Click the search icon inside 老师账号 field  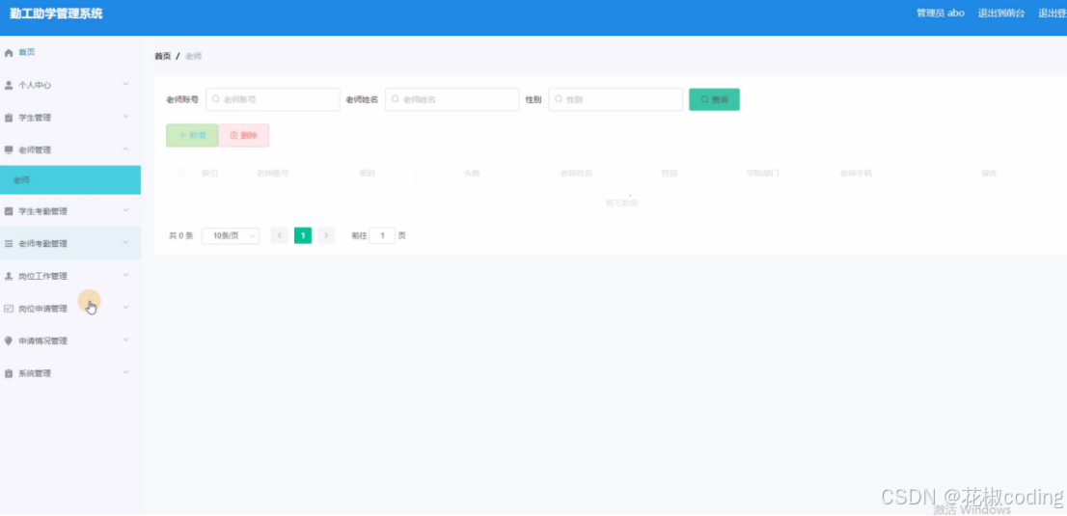[215, 99]
